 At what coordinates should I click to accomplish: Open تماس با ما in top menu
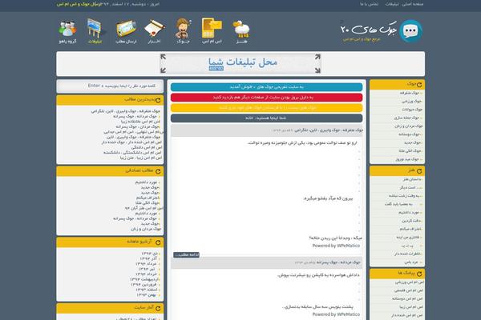pyautogui.click(x=370, y=4)
